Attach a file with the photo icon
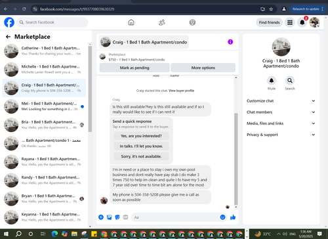 (109, 217)
